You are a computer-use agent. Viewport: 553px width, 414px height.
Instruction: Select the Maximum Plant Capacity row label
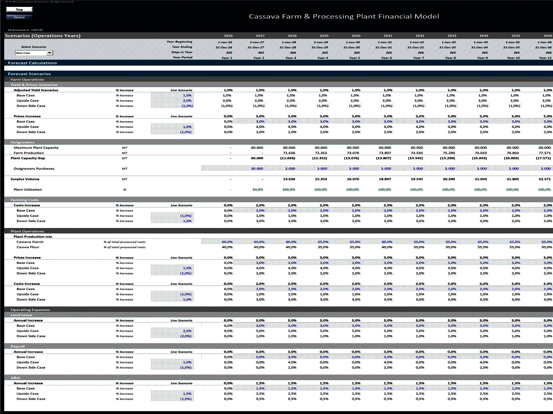(x=36, y=148)
